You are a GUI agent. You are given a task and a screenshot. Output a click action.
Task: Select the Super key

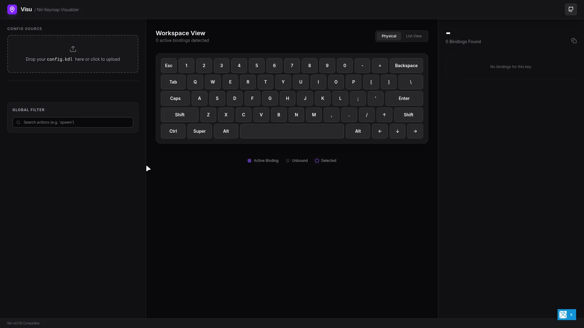point(200,131)
